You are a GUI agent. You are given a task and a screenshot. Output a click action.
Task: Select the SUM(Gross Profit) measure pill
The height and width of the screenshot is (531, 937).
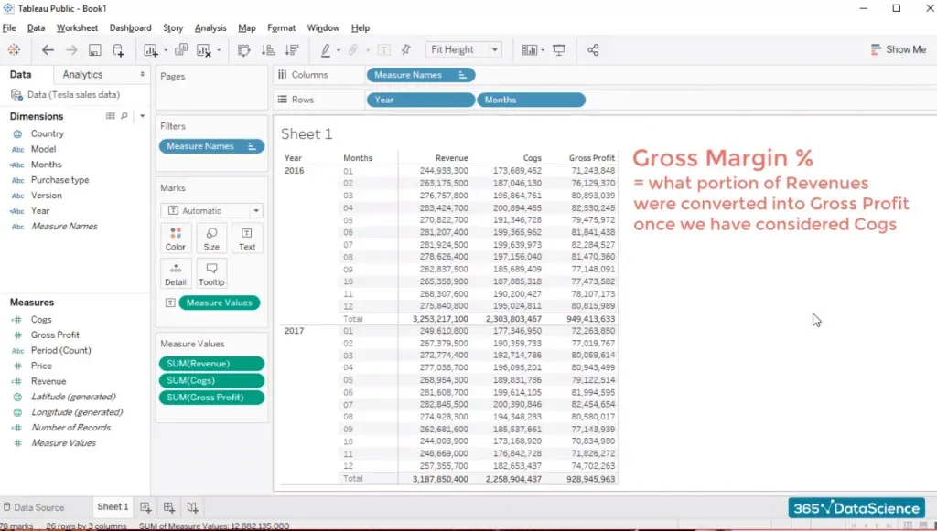pyautogui.click(x=212, y=398)
